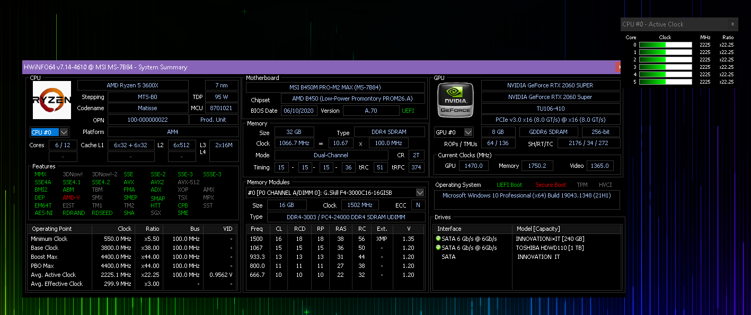
Task: Click green status dot beside TOSHIBA HDWD110 drive
Action: coord(438,248)
